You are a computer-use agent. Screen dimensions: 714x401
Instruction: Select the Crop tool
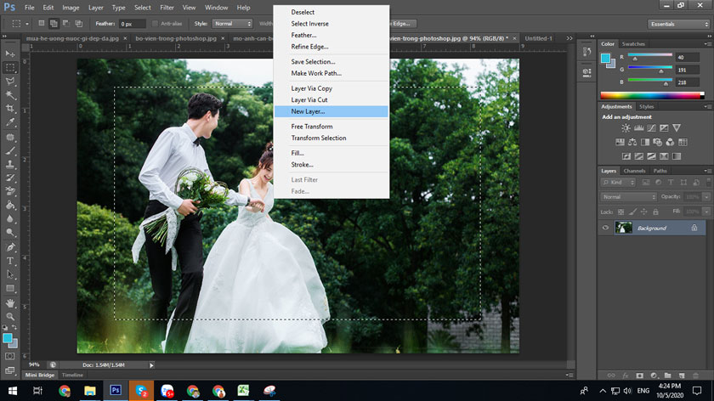coord(10,109)
